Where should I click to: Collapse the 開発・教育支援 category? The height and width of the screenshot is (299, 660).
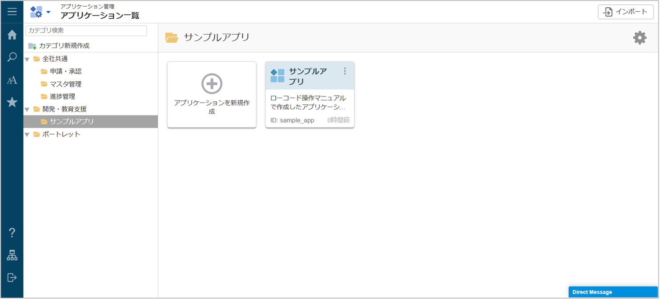click(27, 110)
